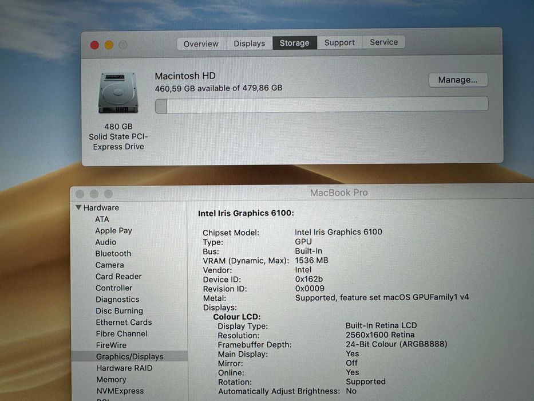The height and width of the screenshot is (401, 534).
Task: Select Graphics/Displays in the sidebar
Action: (129, 356)
